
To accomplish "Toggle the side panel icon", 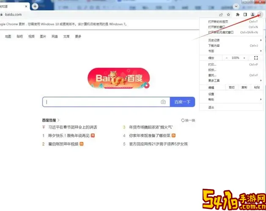I will point(245,15).
